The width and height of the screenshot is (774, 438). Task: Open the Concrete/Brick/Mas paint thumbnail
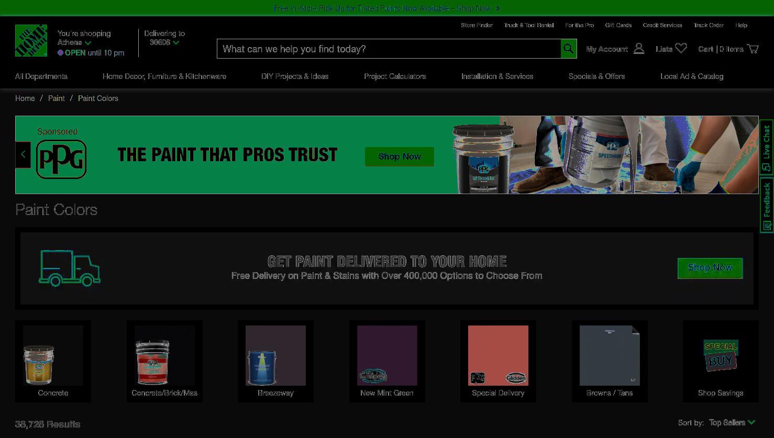pyautogui.click(x=164, y=361)
